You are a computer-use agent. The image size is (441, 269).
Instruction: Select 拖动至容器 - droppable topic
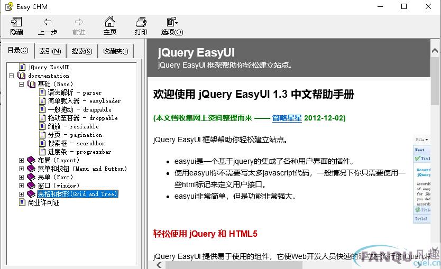coord(82,118)
